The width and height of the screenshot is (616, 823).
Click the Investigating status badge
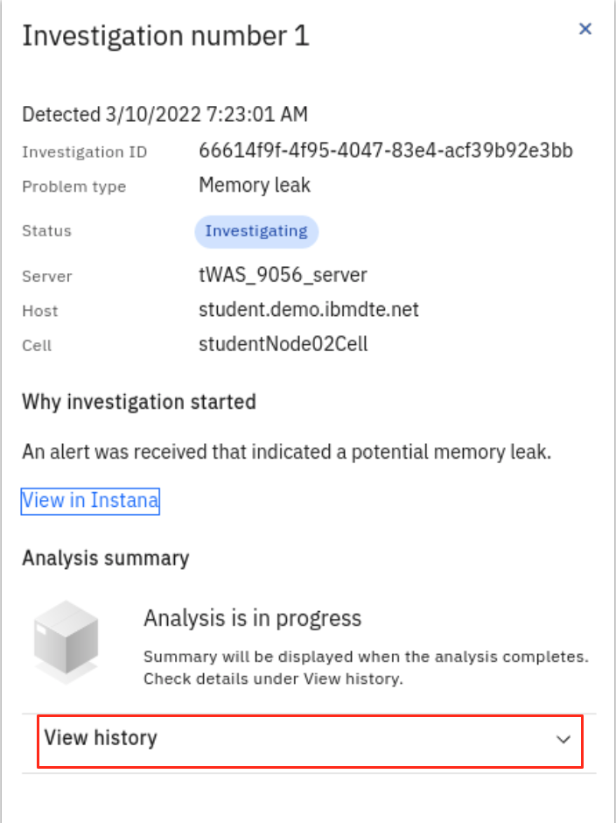click(x=256, y=231)
